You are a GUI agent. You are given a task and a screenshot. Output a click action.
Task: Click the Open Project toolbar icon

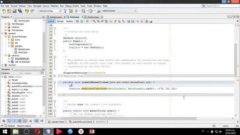point(15,11)
